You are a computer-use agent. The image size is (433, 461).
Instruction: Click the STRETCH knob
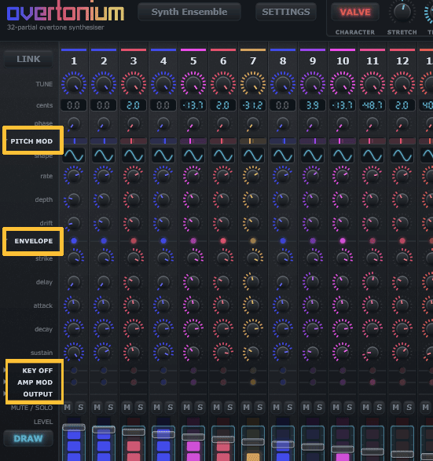click(402, 13)
